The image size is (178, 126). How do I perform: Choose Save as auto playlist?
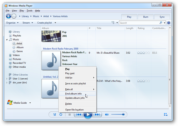[x=77, y=83]
